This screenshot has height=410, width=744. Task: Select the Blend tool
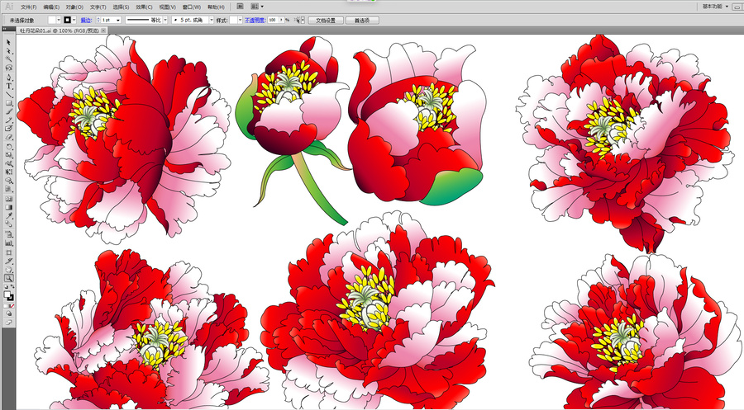[x=8, y=224]
